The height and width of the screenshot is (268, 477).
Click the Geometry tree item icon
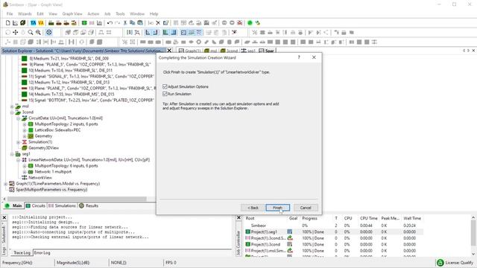click(31, 135)
